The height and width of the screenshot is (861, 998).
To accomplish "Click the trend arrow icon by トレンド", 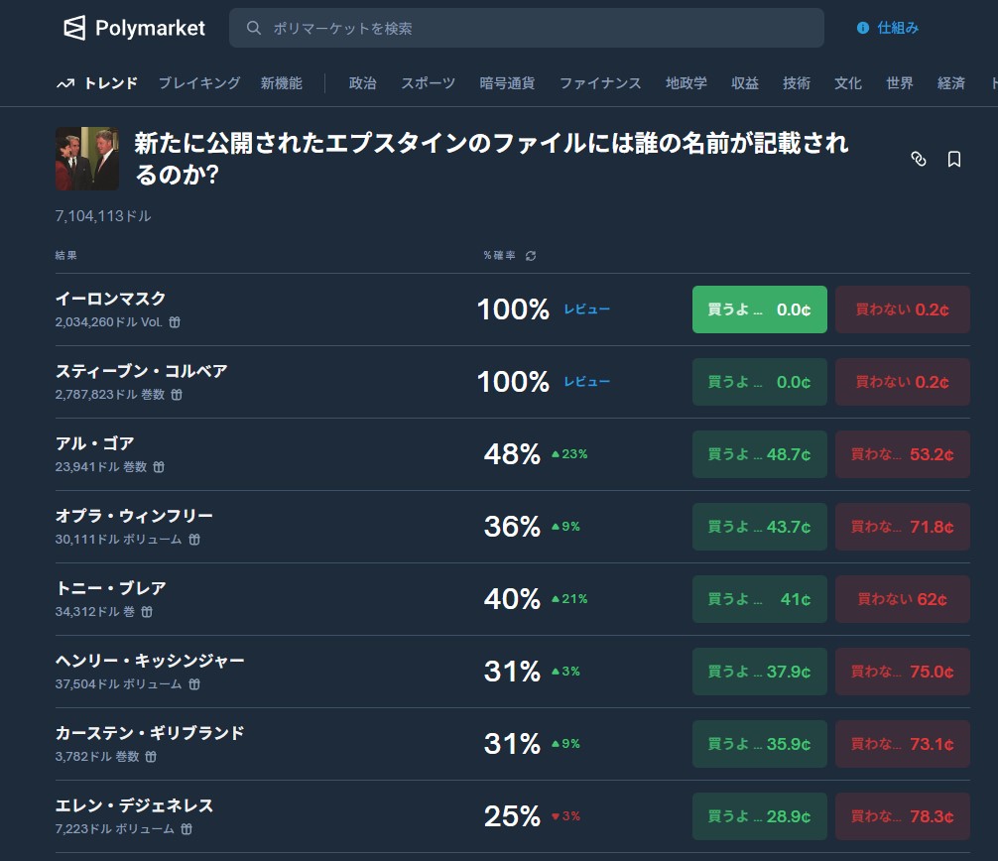I will (x=65, y=84).
